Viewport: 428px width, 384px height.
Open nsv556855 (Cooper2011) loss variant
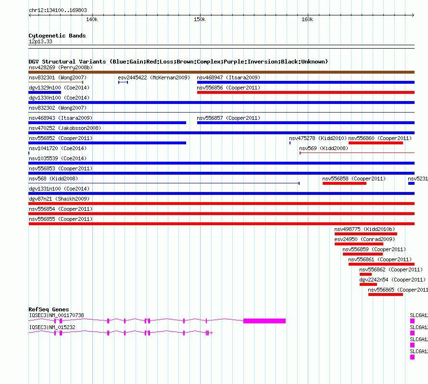221,224
